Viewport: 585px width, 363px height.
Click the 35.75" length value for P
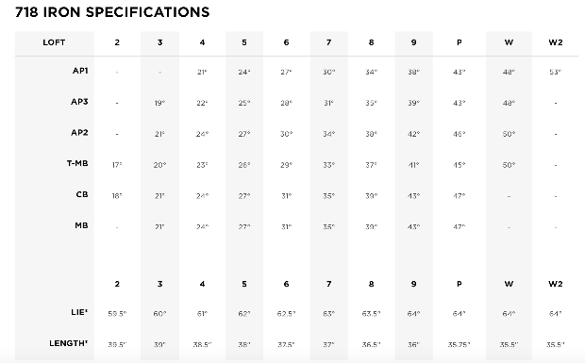(460, 345)
